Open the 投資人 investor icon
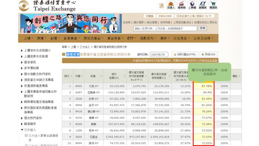This screenshot has width=259, height=146. coord(171,5)
